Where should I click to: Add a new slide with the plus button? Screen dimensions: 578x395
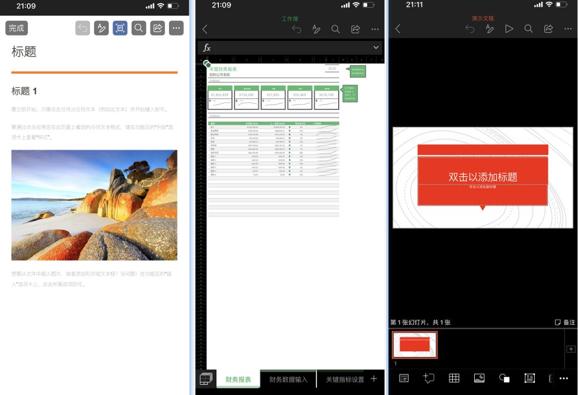tap(571, 349)
